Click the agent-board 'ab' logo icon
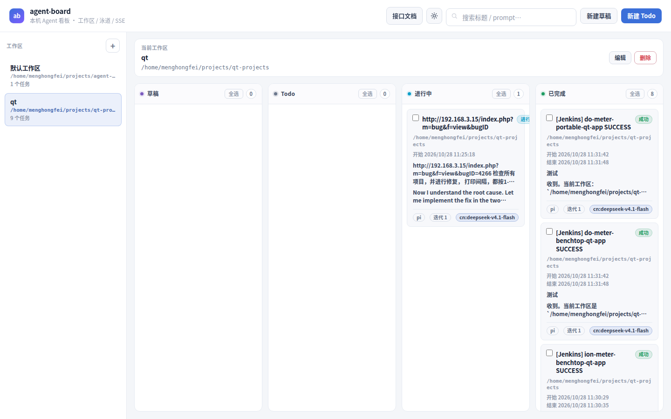This screenshot has width=671, height=419. click(17, 16)
